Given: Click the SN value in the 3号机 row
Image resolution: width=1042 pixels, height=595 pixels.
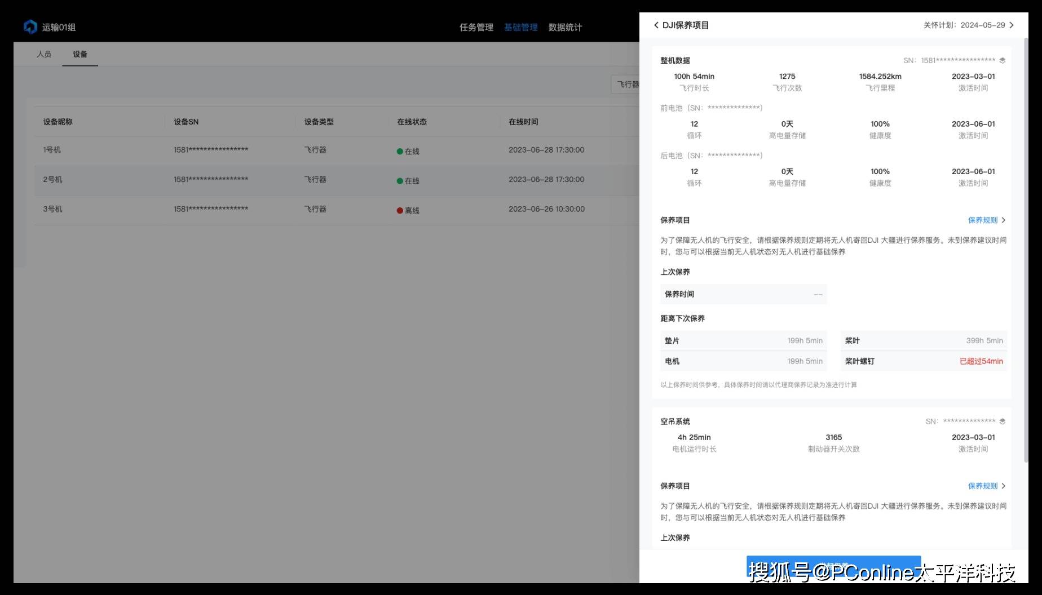Looking at the screenshot, I should pos(211,209).
